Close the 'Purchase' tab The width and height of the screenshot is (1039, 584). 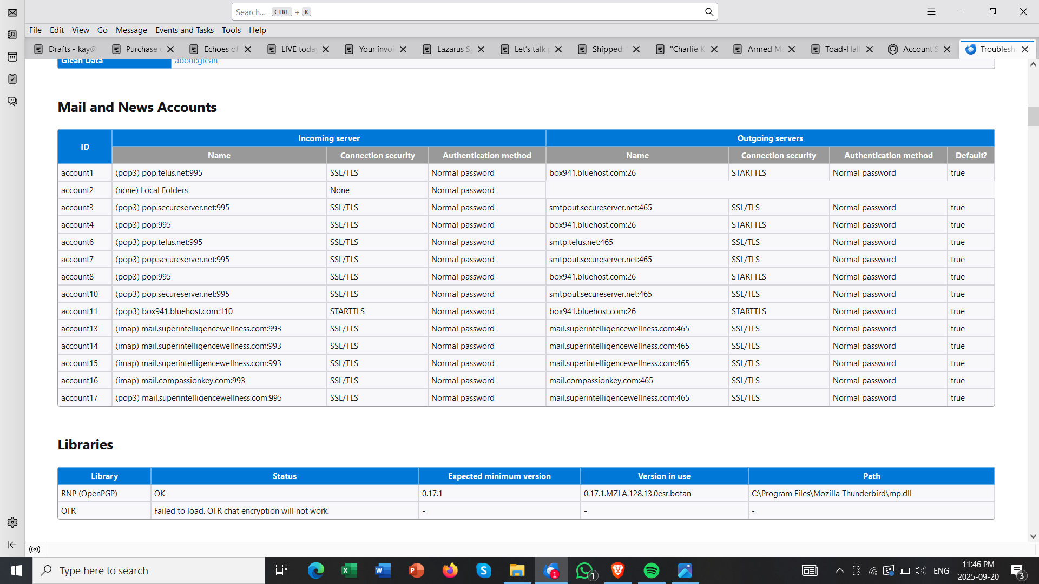pyautogui.click(x=170, y=49)
